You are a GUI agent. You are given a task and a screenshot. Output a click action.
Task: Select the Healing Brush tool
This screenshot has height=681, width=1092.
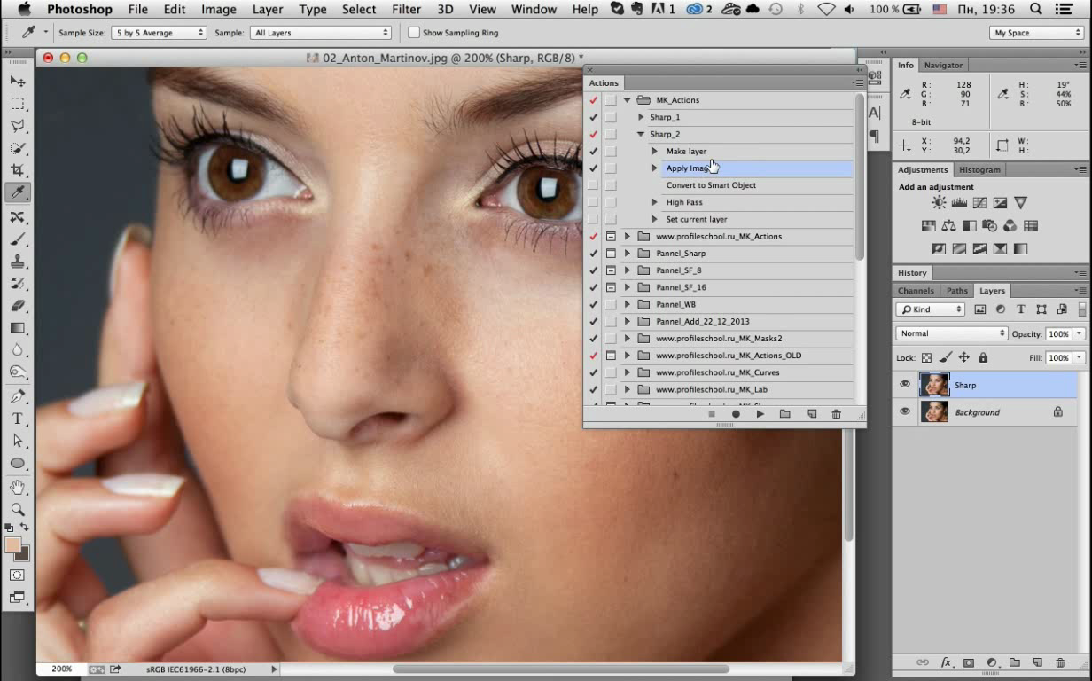17,217
